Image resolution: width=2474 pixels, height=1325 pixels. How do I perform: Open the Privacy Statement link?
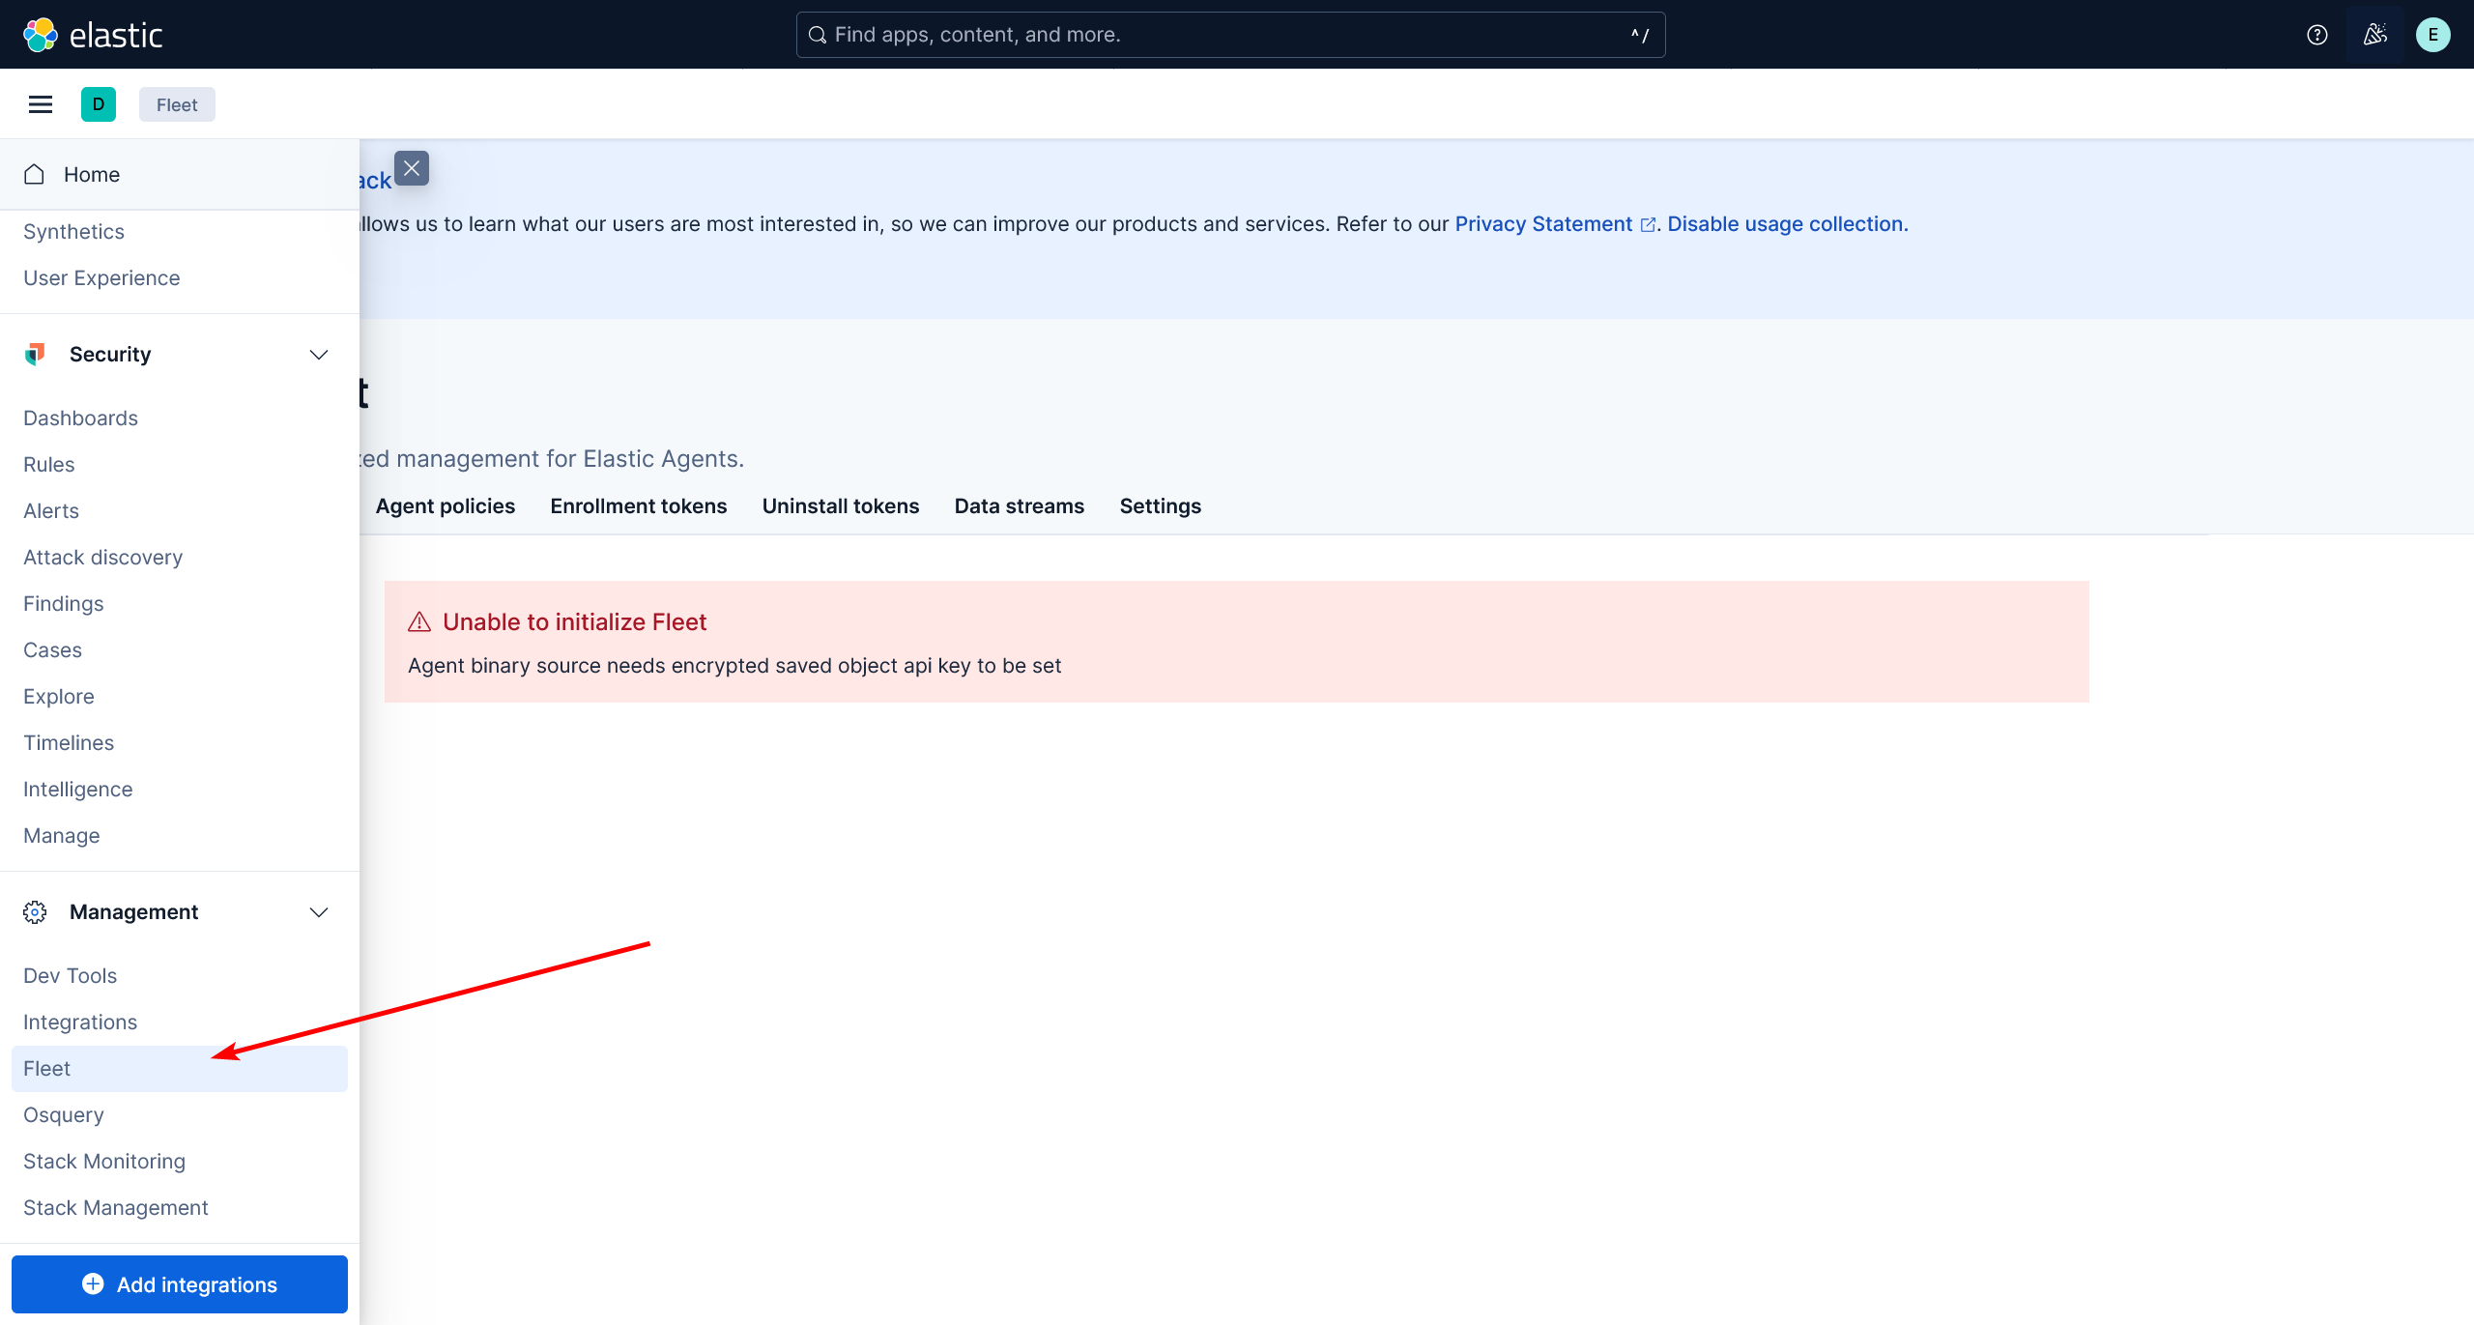pyautogui.click(x=1543, y=224)
